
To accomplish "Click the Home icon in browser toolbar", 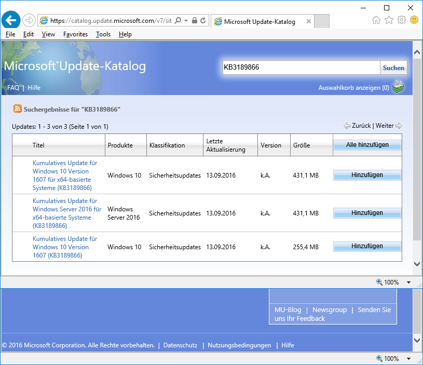I will coord(376,20).
